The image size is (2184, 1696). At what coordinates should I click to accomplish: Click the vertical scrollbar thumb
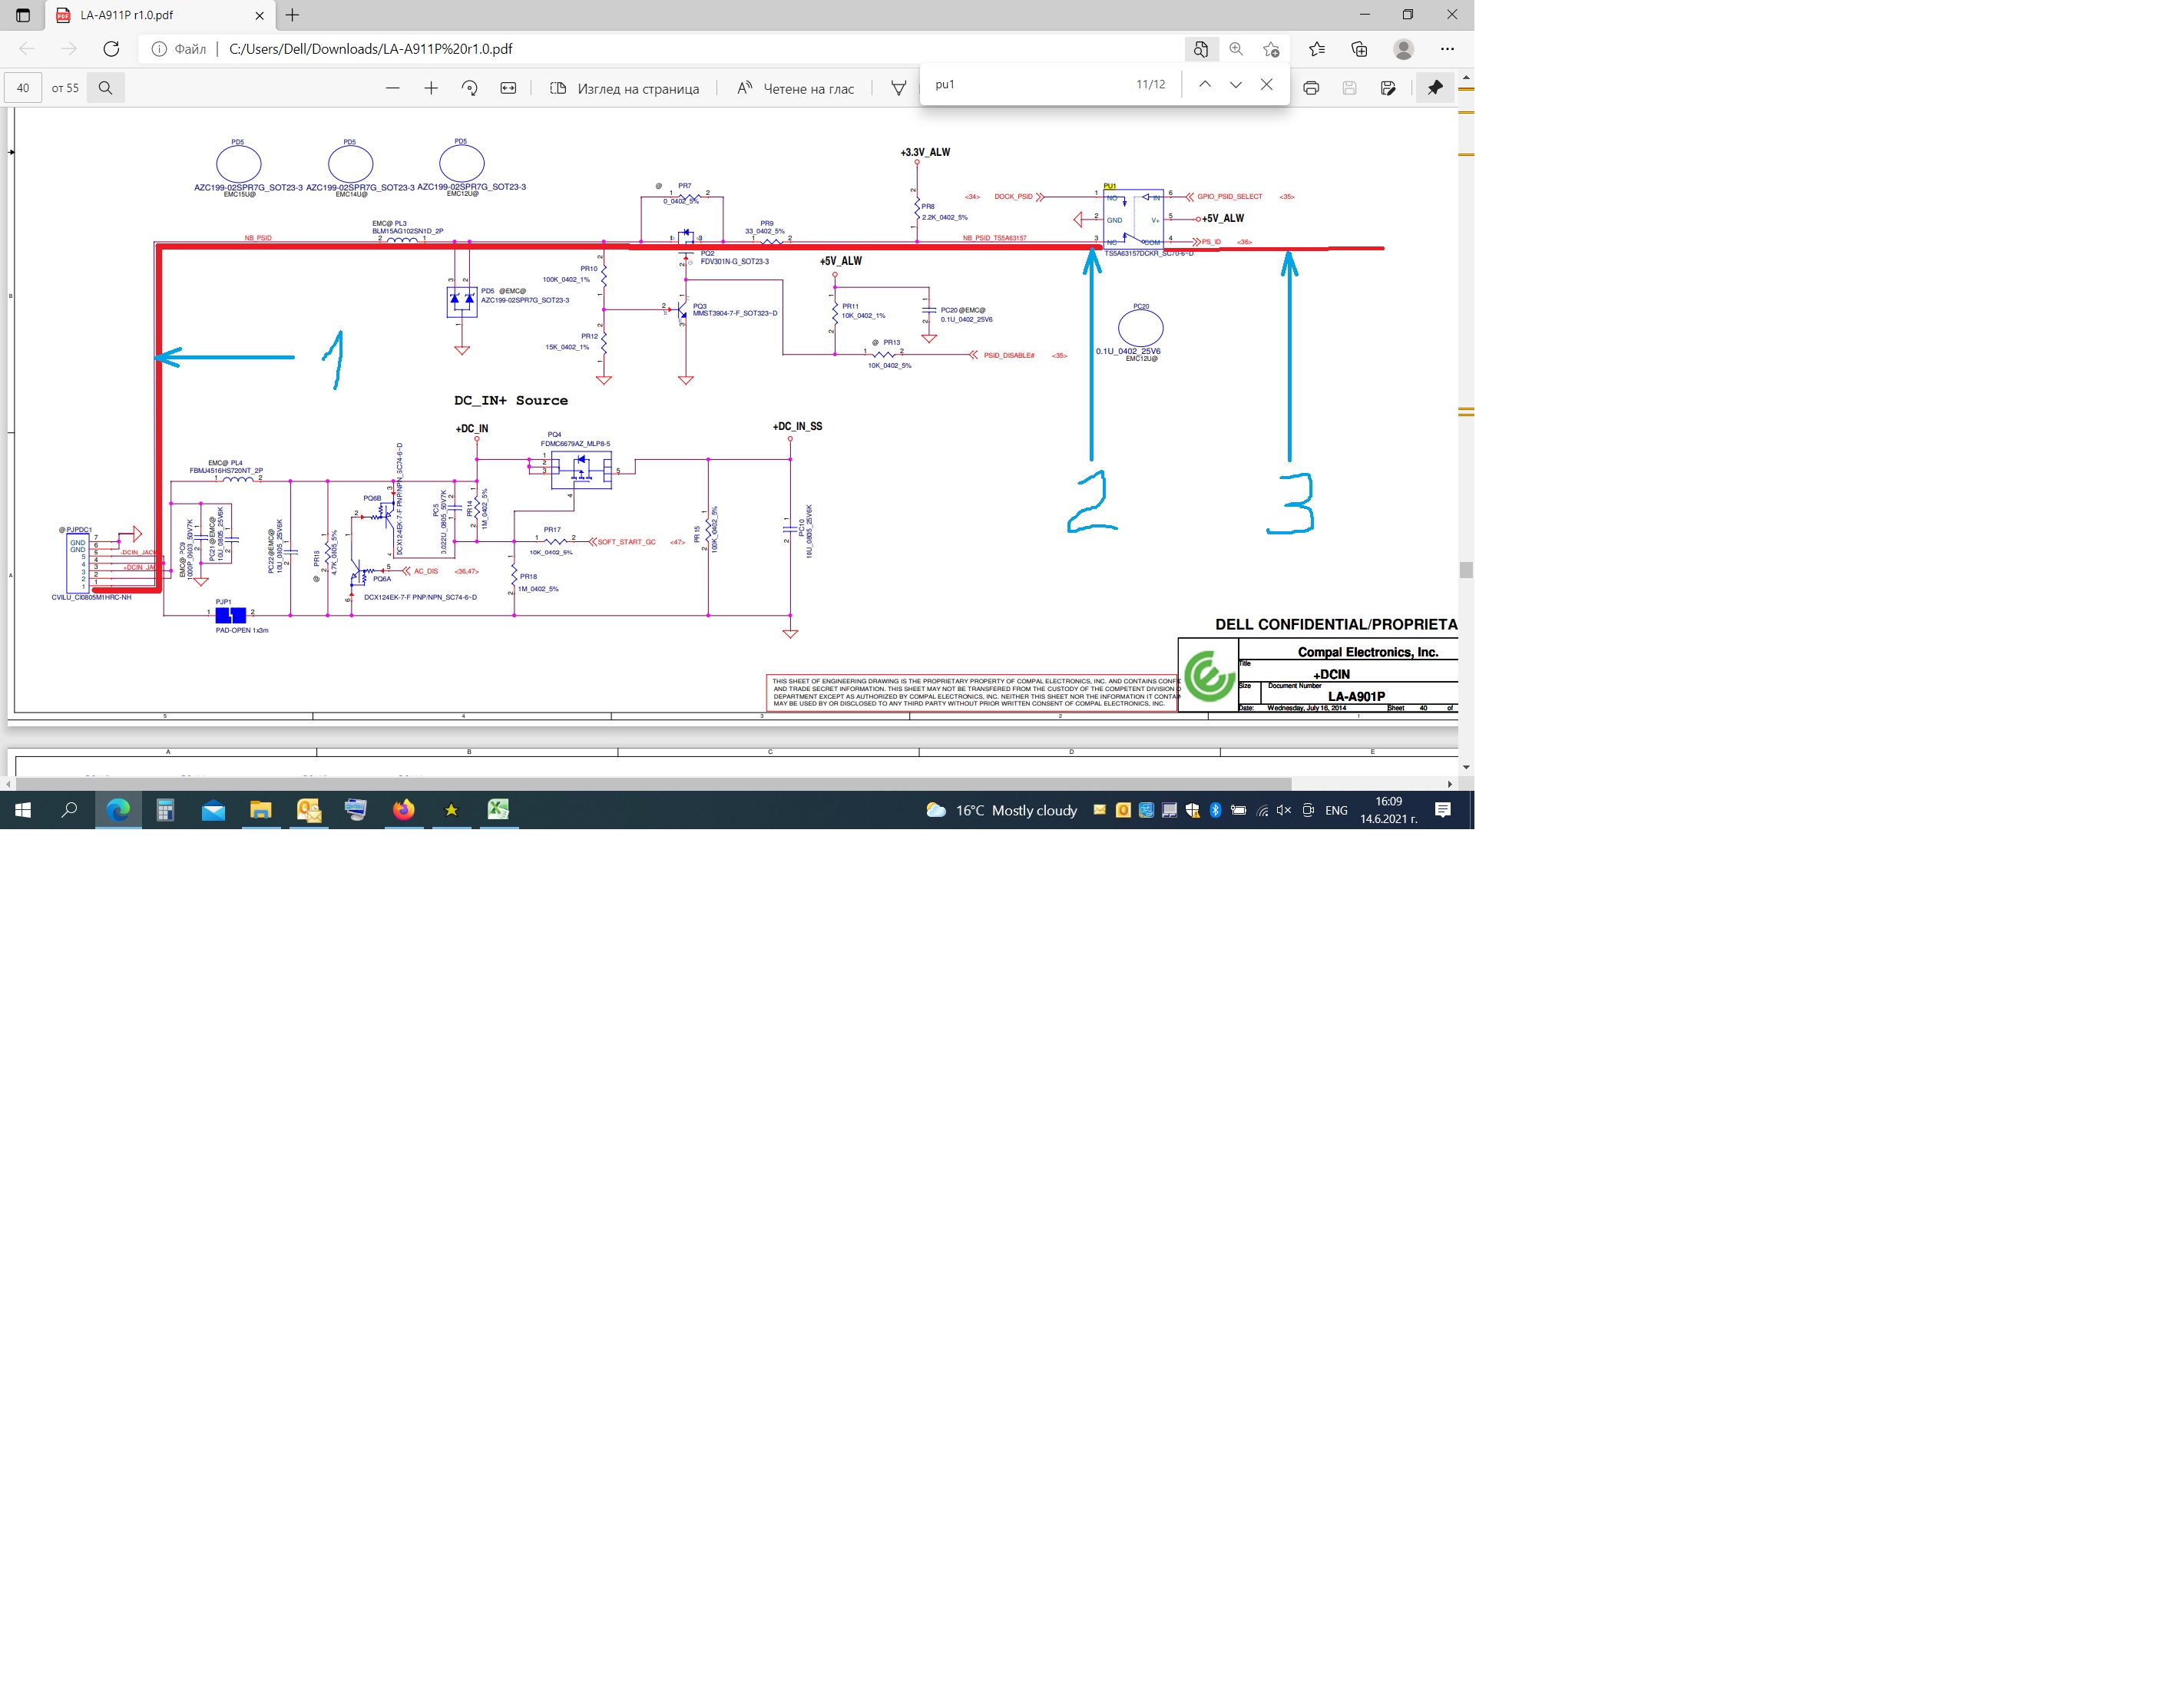(x=1466, y=570)
